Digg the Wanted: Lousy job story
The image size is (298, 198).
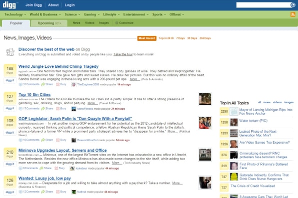10,192
